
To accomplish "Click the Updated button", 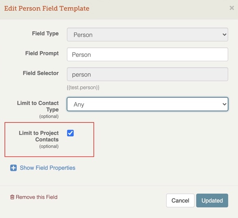I will (212, 201).
